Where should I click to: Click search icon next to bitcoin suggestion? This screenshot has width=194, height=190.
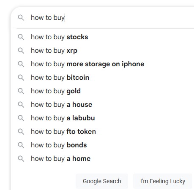coord(21,78)
